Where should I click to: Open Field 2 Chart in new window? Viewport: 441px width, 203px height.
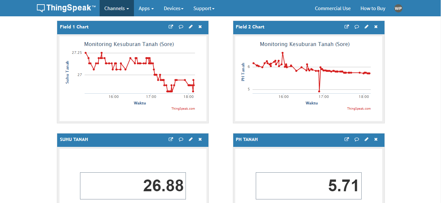(347, 27)
